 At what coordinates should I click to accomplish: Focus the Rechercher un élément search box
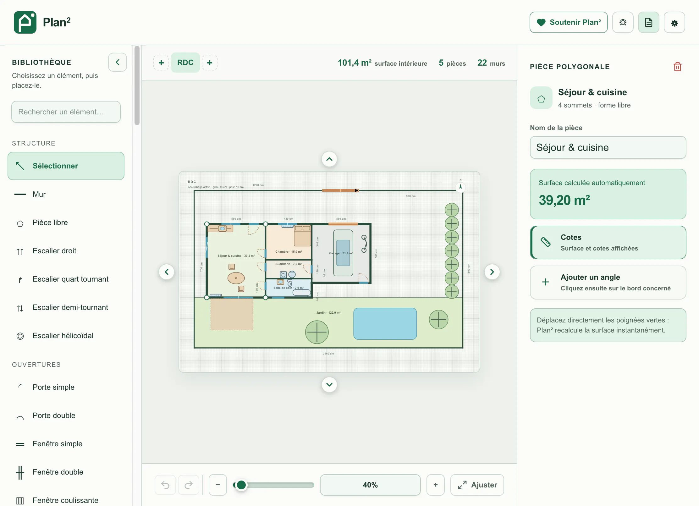(66, 112)
